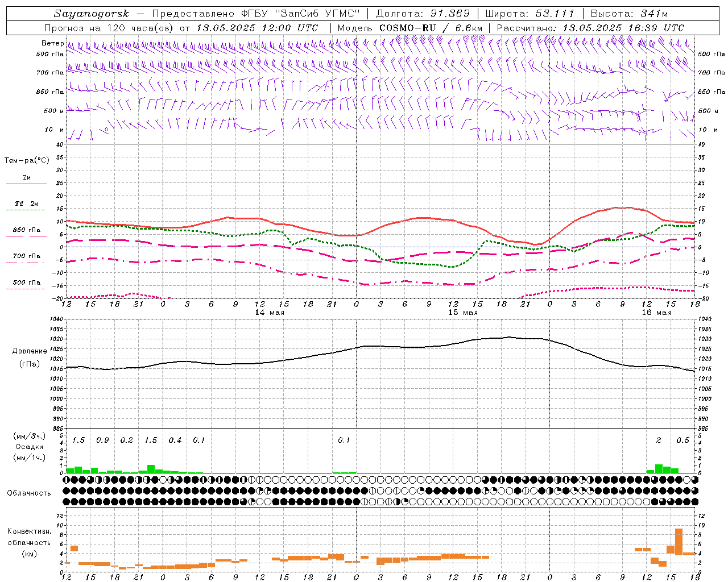Click the Облачность cloud cover label

[x=29, y=493]
